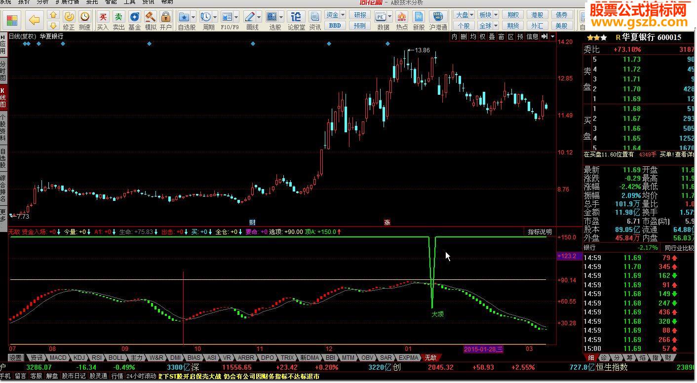Toggle the 叠 overlay option

click(x=492, y=37)
